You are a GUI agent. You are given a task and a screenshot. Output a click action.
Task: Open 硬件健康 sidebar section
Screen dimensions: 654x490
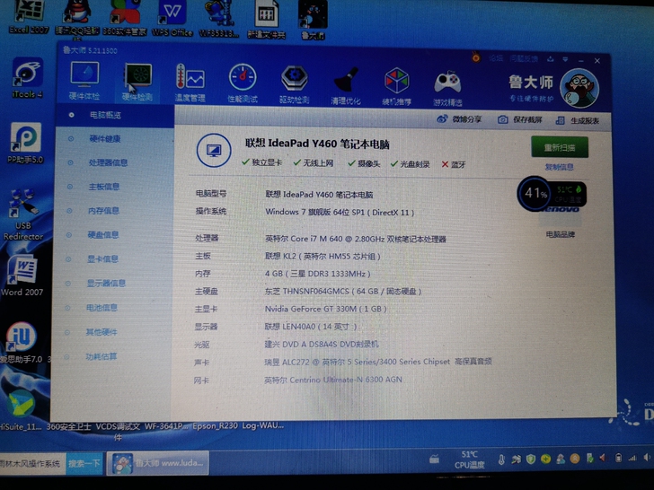coord(105,139)
